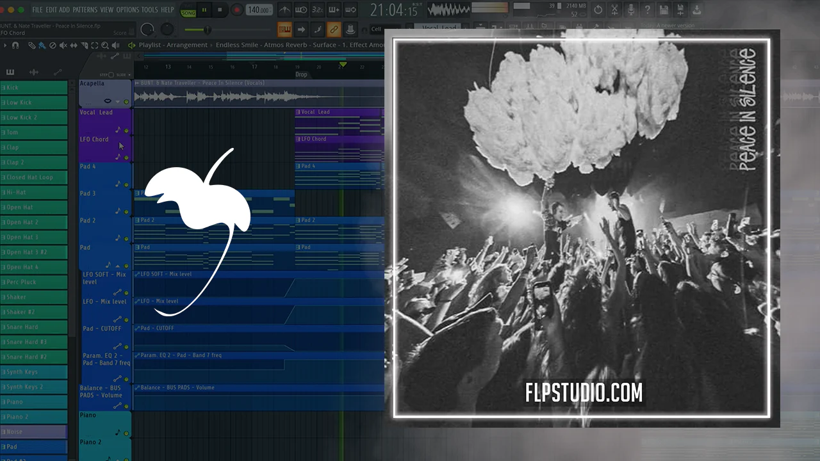The height and width of the screenshot is (461, 820).
Task: Open the ADD menu
Action: 65,10
